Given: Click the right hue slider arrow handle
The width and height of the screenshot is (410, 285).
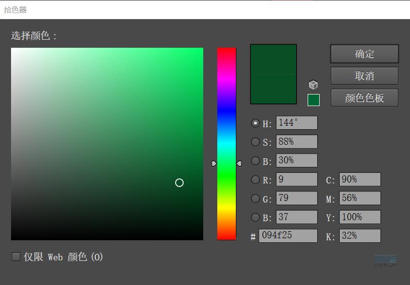Looking at the screenshot, I should [239, 163].
